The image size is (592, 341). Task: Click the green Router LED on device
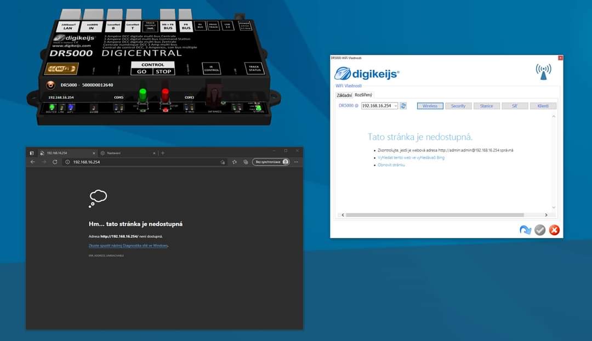[52, 107]
